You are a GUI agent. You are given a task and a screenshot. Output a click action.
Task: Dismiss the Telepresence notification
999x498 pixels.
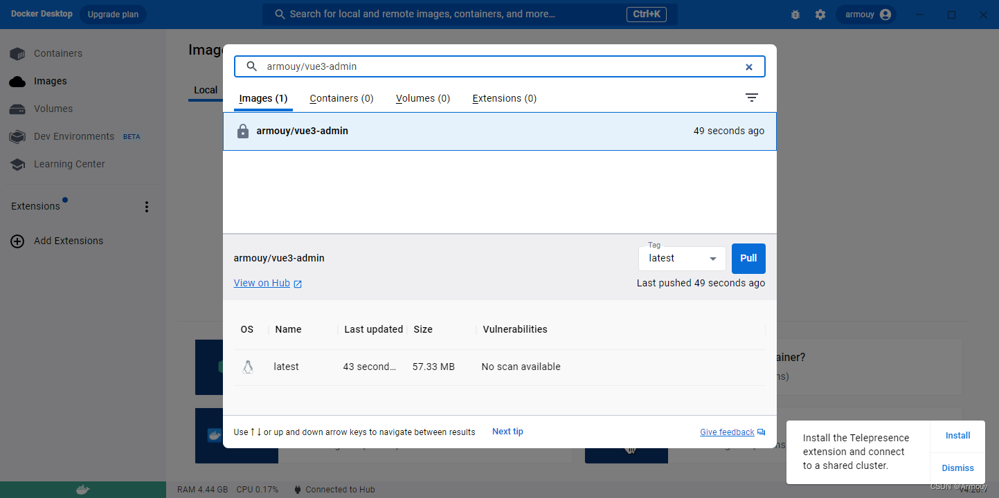point(957,468)
